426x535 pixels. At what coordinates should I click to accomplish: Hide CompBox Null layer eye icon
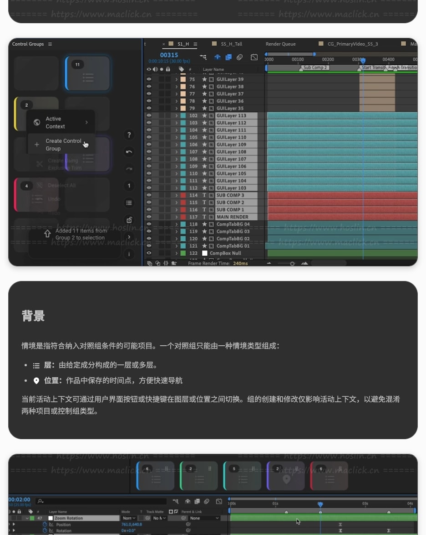(x=149, y=253)
